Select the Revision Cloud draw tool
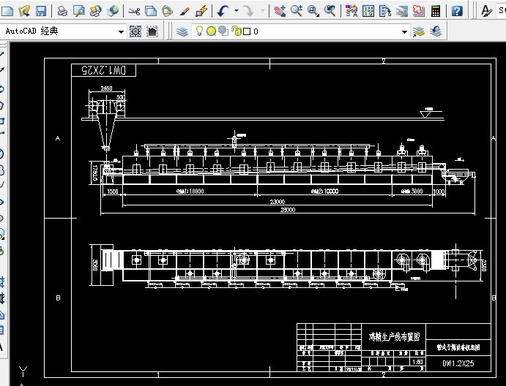Image resolution: width=506 pixels, height=386 pixels. point(1,170)
